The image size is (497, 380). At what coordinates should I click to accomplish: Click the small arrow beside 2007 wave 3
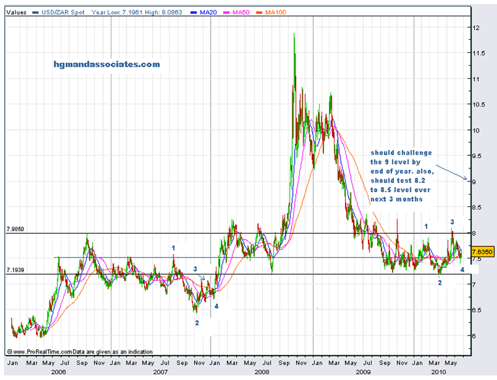coord(203,277)
